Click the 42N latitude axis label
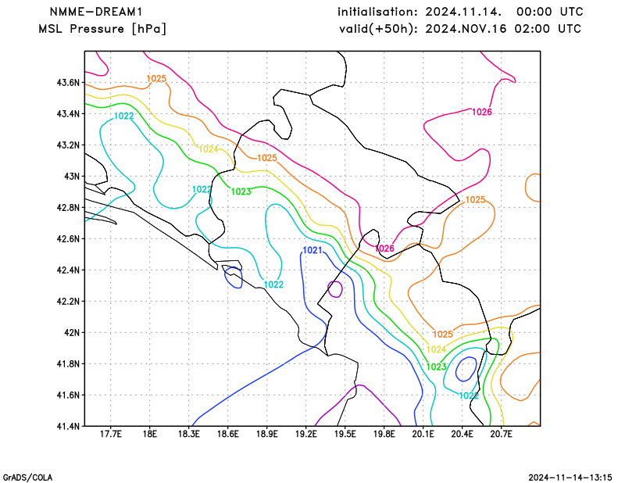 pos(72,332)
